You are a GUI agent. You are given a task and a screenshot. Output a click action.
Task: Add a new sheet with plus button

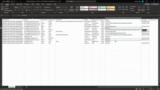pos(26,87)
